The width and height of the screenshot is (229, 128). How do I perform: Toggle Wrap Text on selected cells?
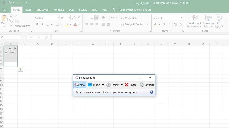(x=129, y=18)
